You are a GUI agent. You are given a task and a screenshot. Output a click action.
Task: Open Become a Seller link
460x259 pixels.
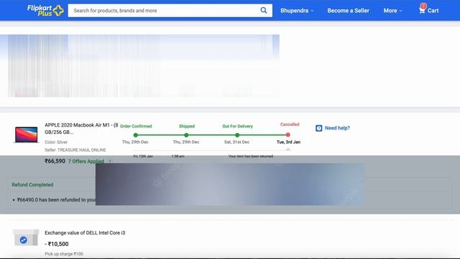click(348, 11)
